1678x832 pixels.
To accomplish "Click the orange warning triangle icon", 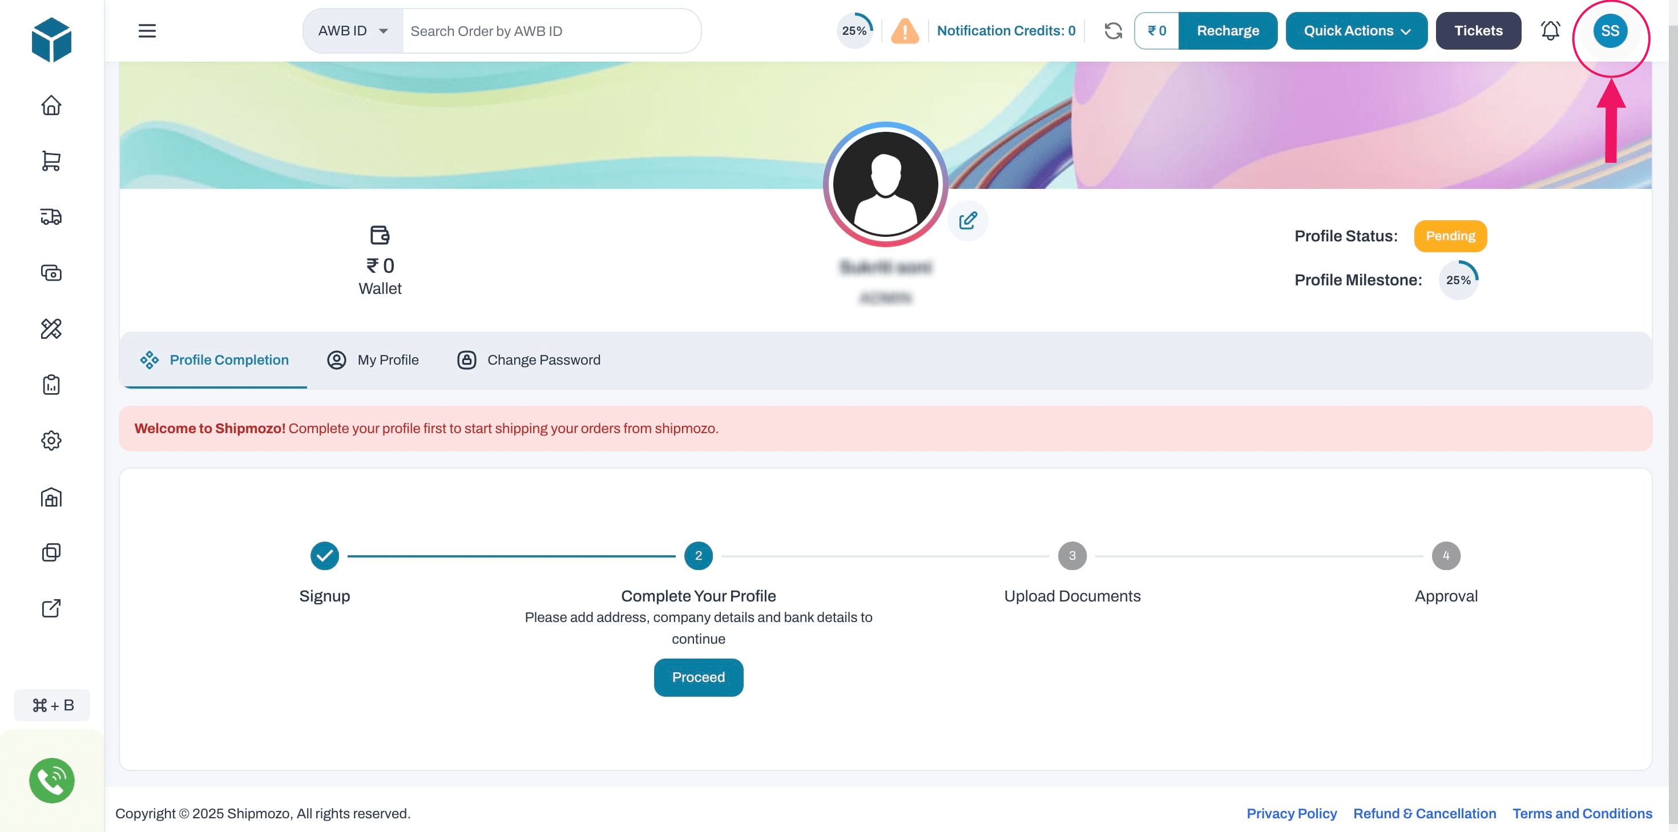I will (x=905, y=30).
